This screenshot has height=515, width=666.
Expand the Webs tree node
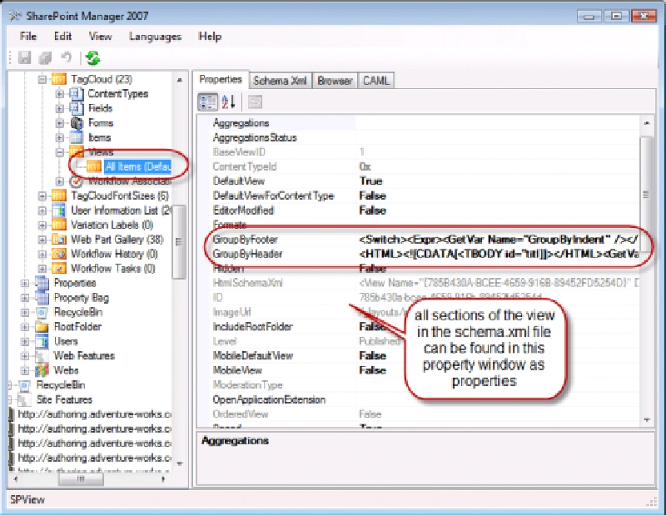[25, 370]
